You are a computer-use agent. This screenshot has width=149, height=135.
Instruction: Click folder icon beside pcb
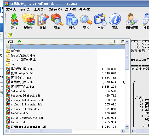[x=8, y=65]
